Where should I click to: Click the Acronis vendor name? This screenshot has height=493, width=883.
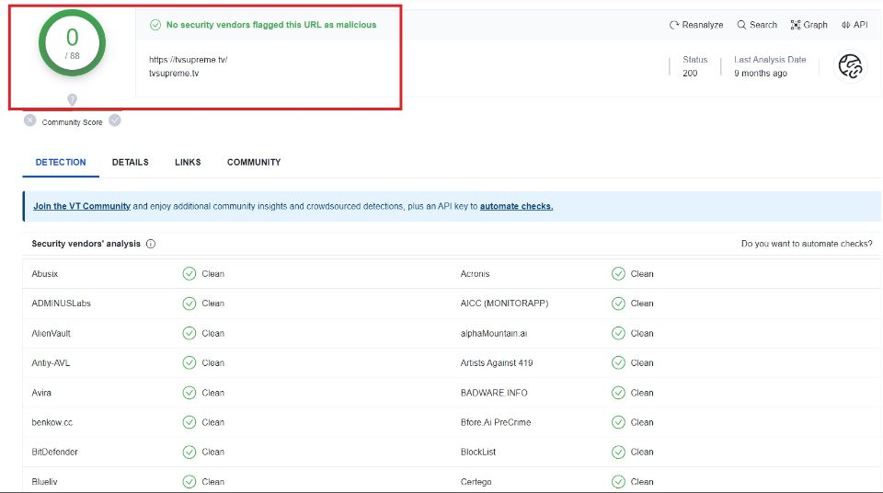[x=476, y=274]
